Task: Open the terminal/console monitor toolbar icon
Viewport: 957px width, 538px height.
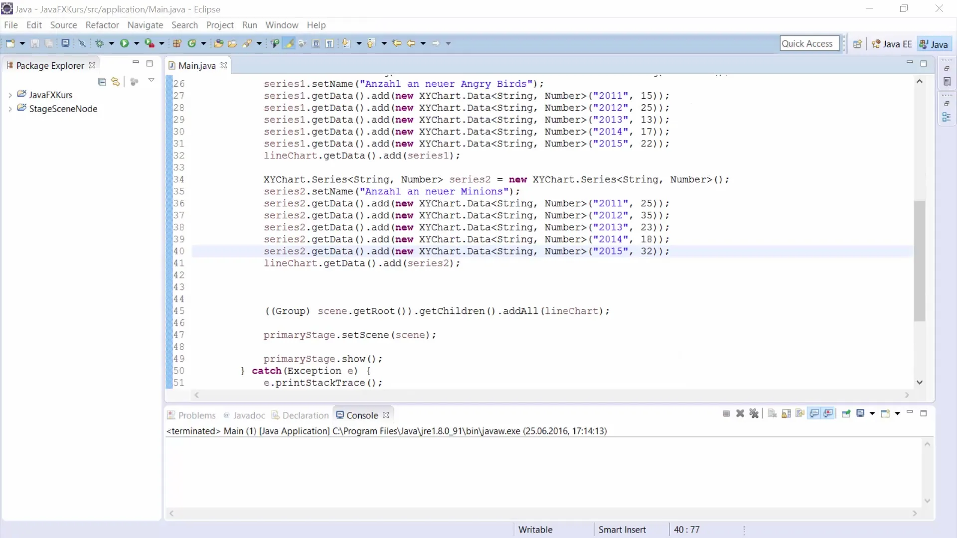Action: pyautogui.click(x=65, y=43)
